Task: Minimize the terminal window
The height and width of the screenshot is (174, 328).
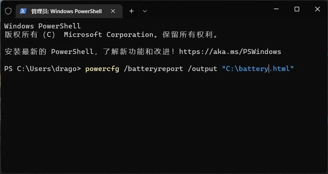Action: pos(276,9)
